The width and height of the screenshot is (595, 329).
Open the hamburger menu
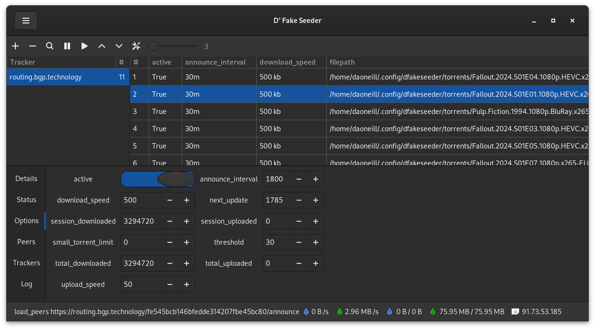point(26,21)
